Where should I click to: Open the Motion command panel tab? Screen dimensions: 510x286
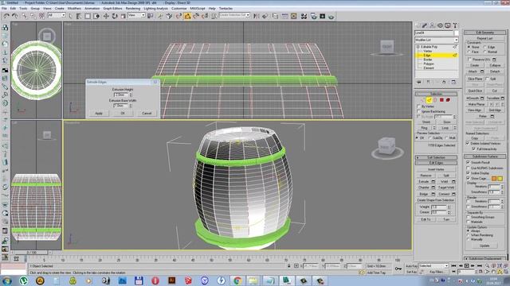pos(440,25)
